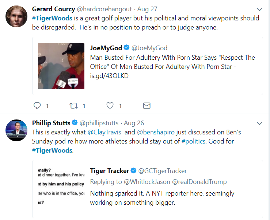Click Tiger Tracker's verified badge
This screenshot has width=270, height=220.
[133, 170]
